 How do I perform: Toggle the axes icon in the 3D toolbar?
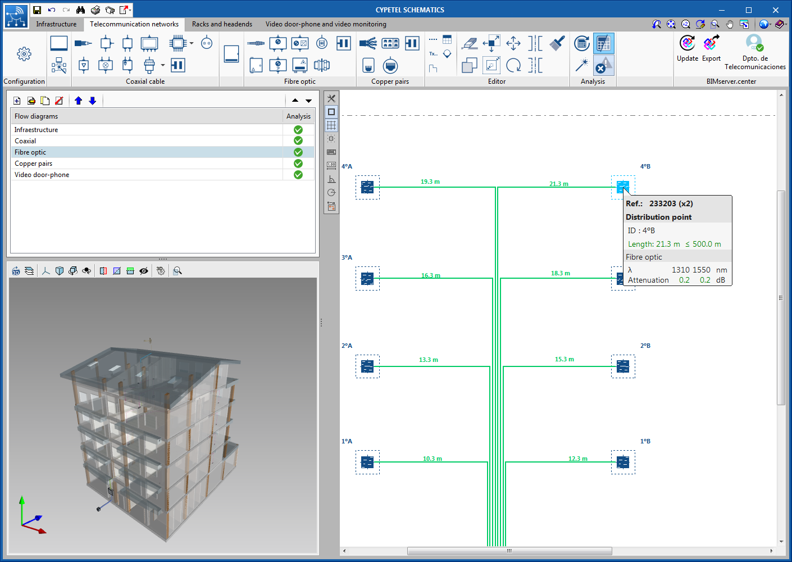46,271
